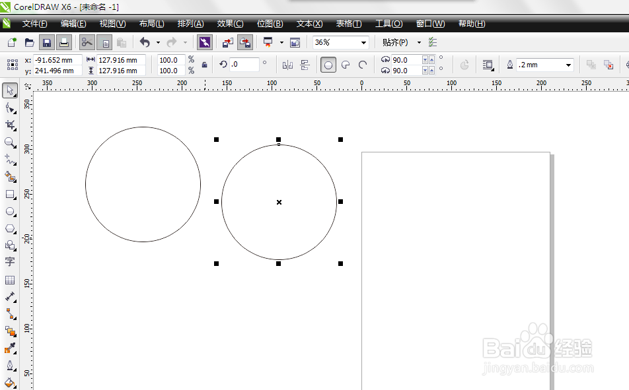Cut the selection with the scissors icon
This screenshot has height=390, width=629.
pyautogui.click(x=87, y=42)
